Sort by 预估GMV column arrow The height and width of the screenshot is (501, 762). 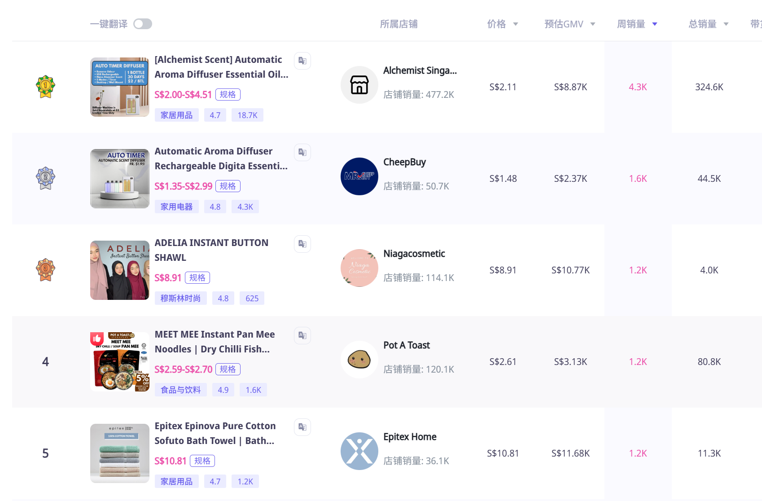coord(593,24)
